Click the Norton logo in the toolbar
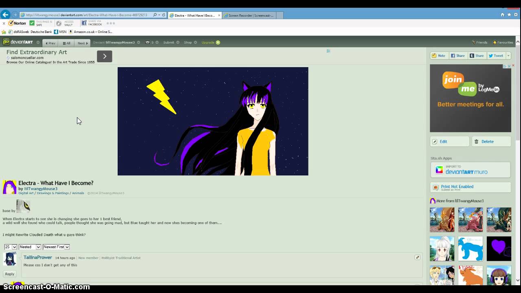Image resolution: width=521 pixels, height=293 pixels. coord(17,23)
